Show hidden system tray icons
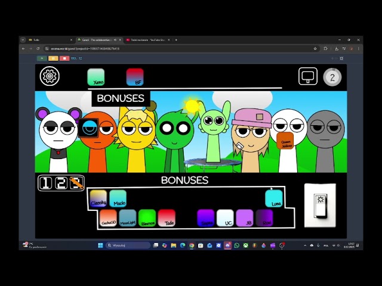The image size is (382, 286). coord(305,245)
